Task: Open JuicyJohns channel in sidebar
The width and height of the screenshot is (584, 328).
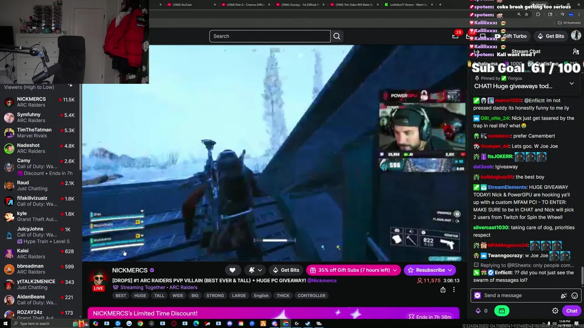Action: pos(40,235)
